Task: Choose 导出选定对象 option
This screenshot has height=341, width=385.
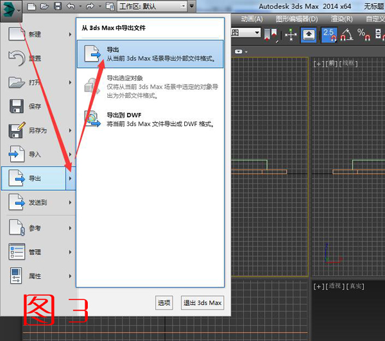Action: point(150,87)
